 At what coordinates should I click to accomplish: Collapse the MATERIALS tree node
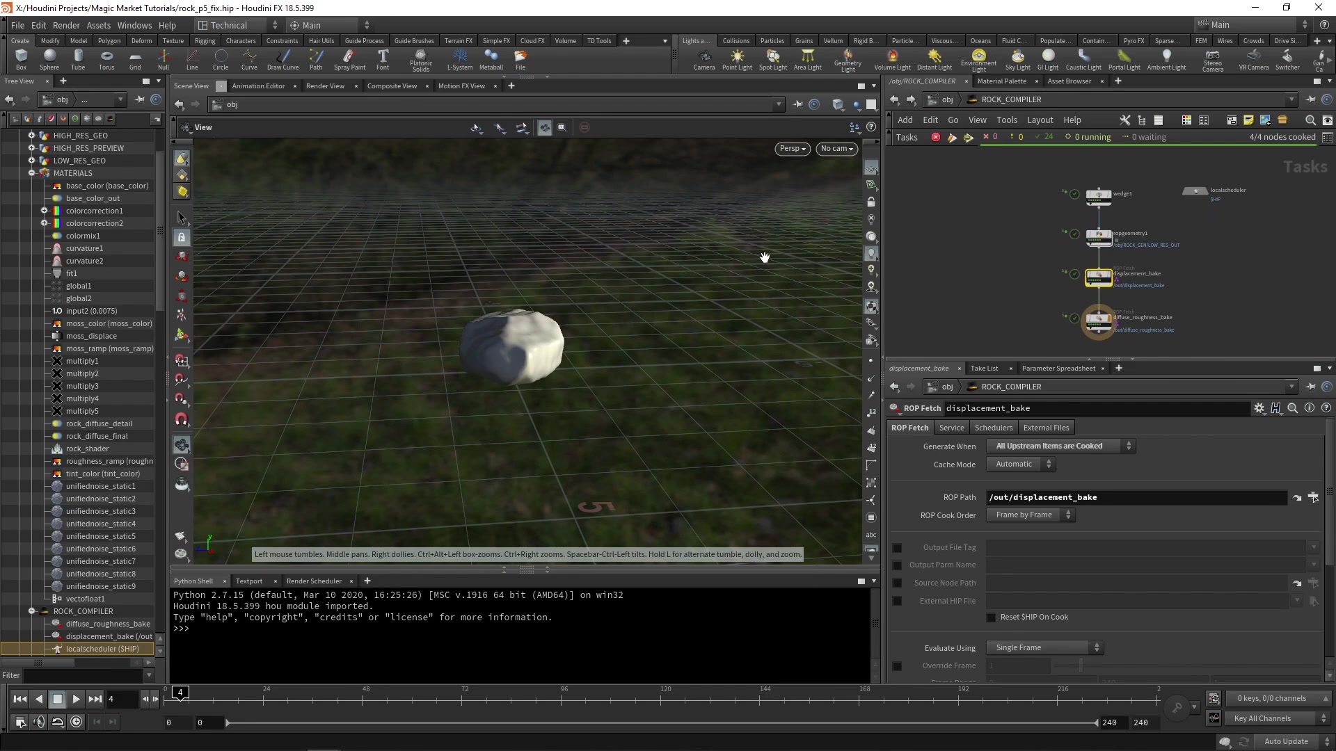(x=31, y=173)
